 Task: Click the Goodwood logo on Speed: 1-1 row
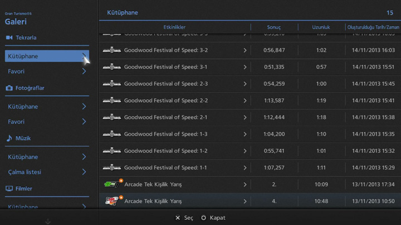coord(112,167)
